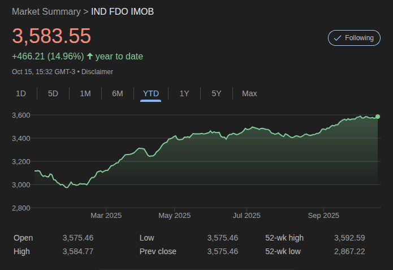The width and height of the screenshot is (393, 270).
Task: Select the active YTD tab
Action: click(151, 93)
